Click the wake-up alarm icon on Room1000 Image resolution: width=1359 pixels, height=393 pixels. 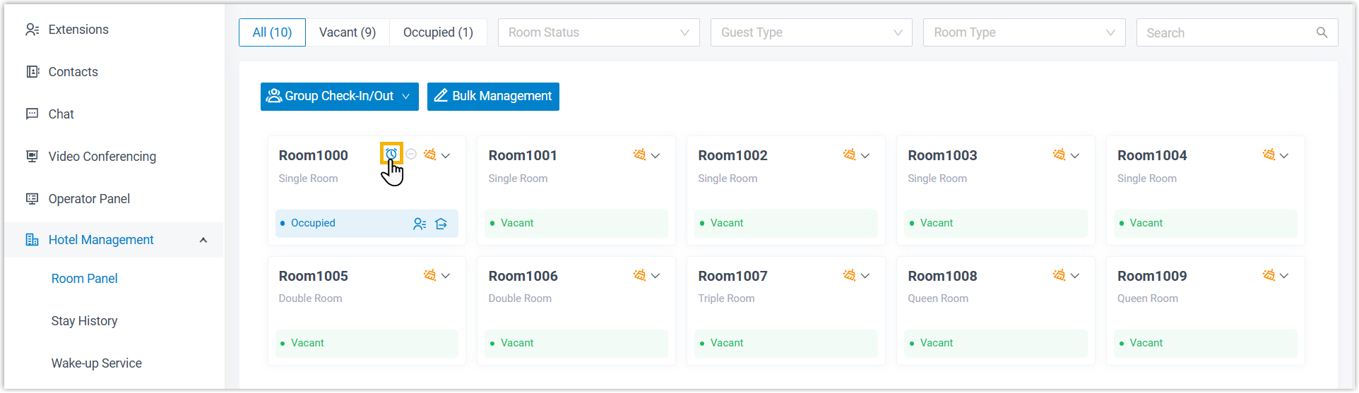391,154
